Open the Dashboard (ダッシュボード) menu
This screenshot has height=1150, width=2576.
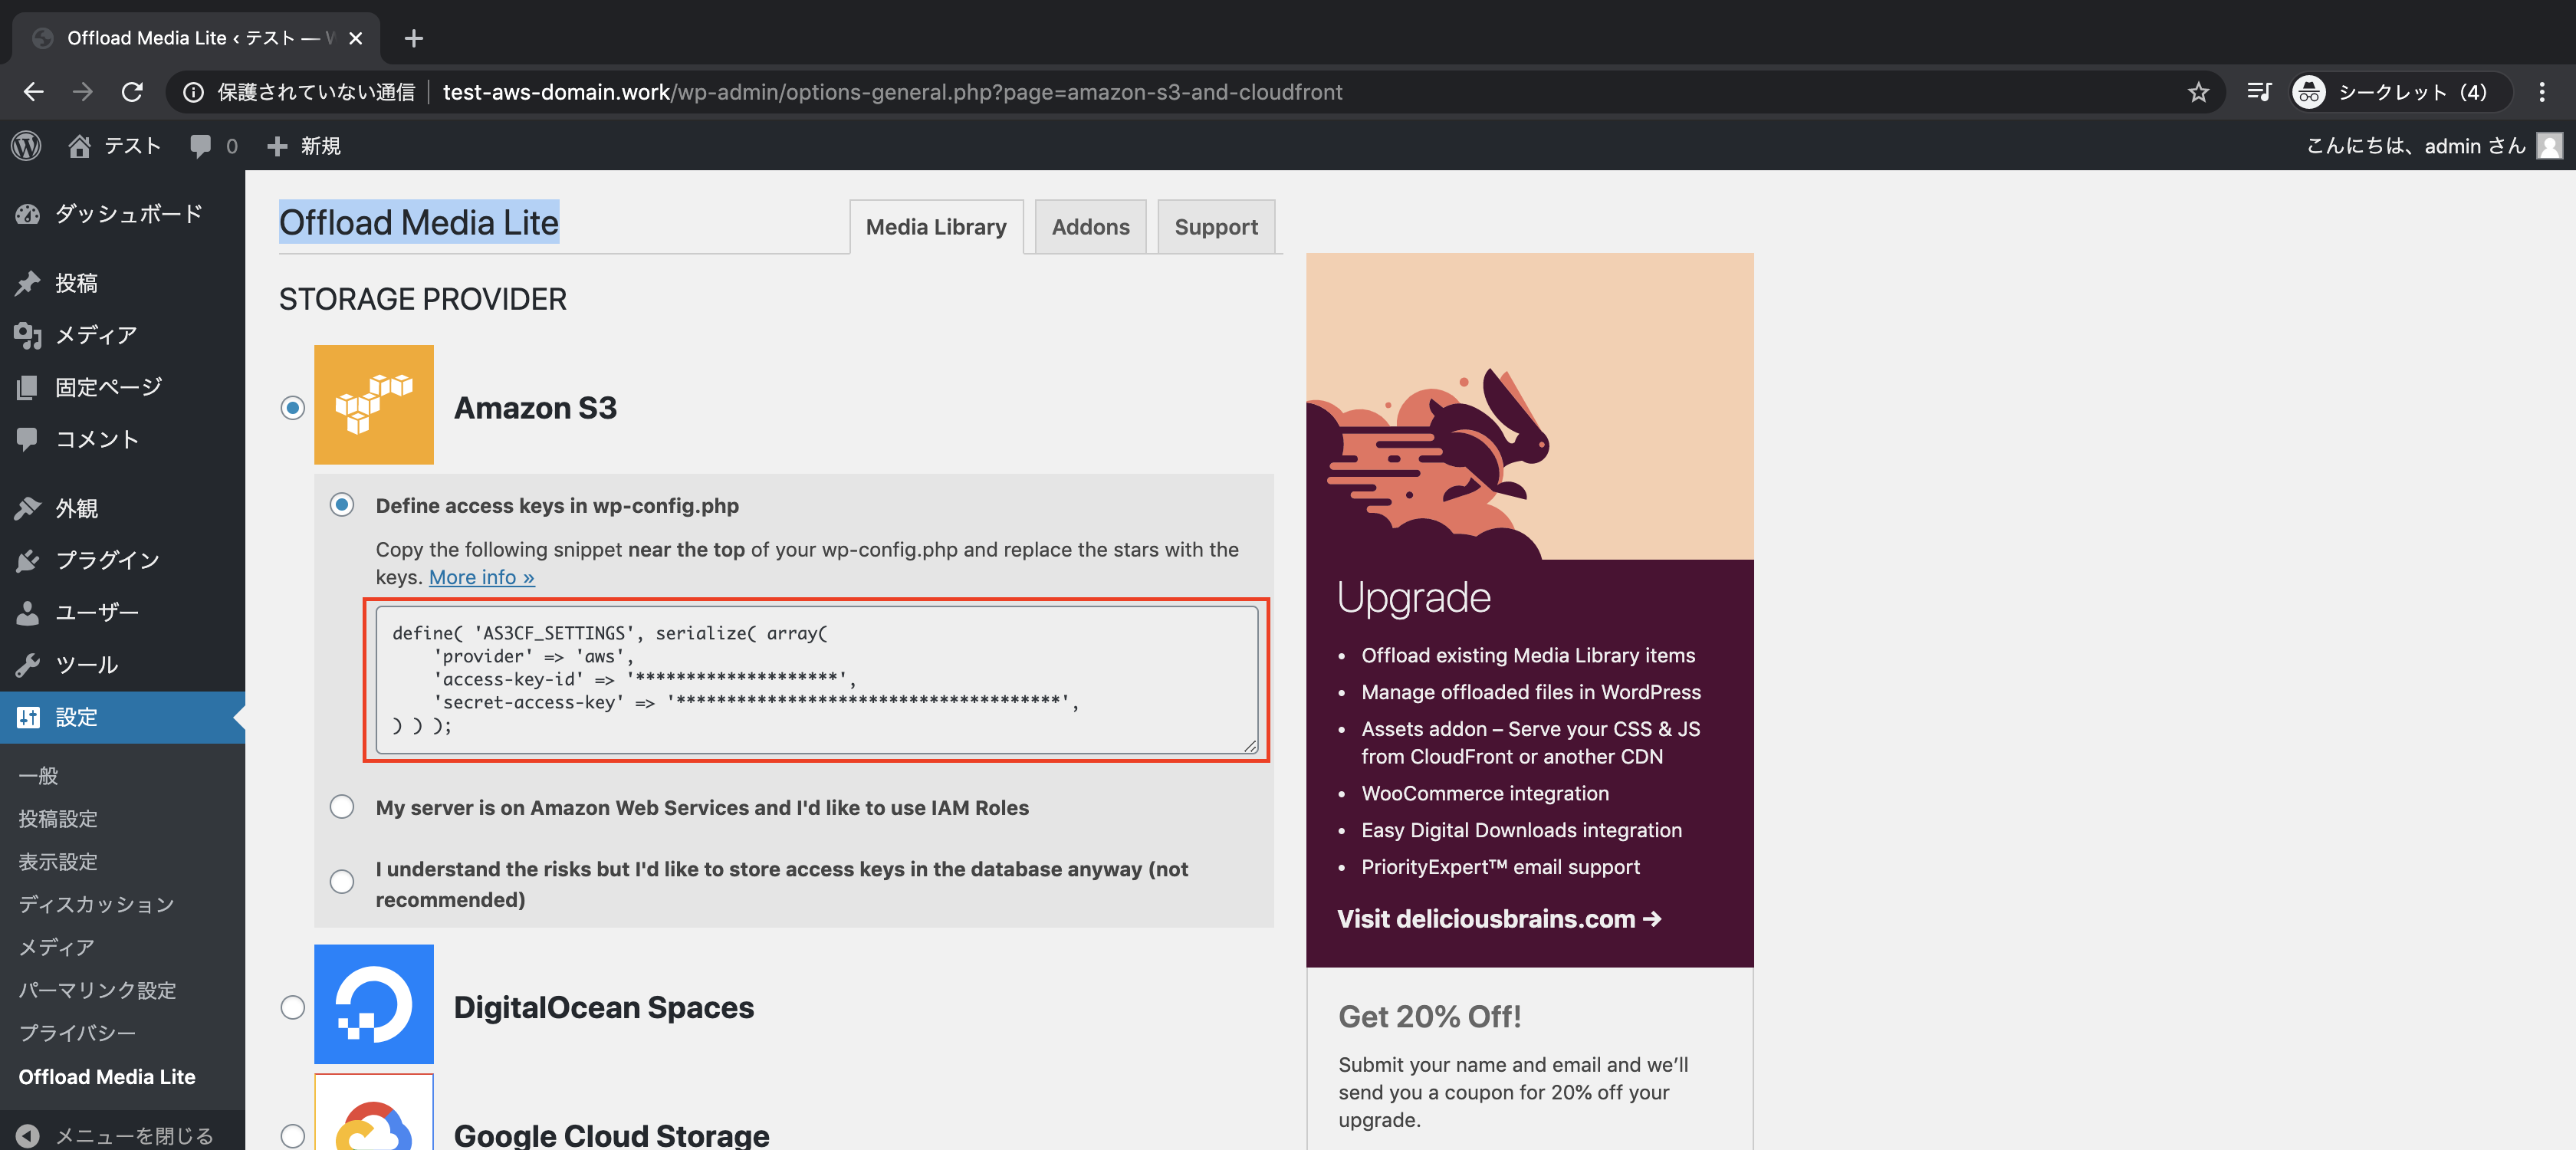[x=128, y=214]
